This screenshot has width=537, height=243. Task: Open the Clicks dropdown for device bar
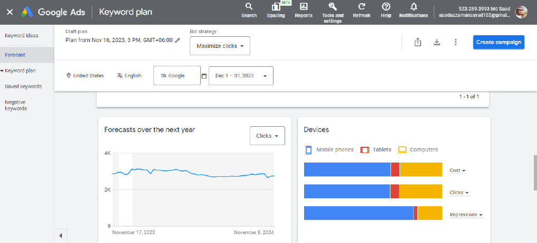click(460, 193)
